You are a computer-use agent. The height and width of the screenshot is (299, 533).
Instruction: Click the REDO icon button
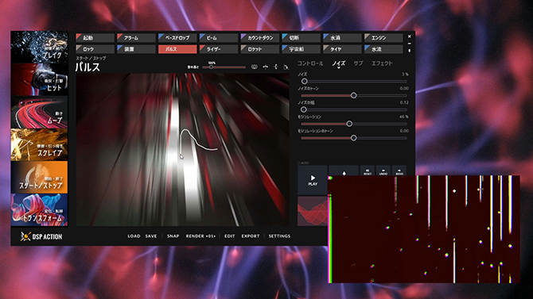[x=399, y=171]
